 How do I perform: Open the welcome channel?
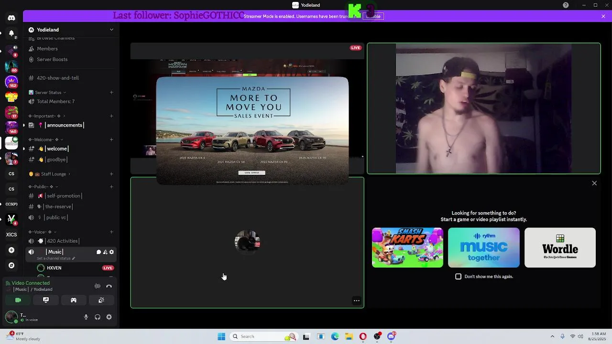(71, 149)
